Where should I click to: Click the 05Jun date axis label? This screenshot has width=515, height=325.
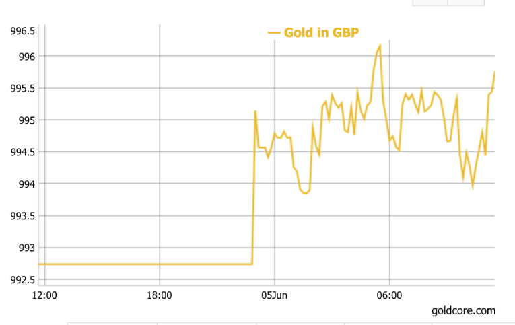[x=275, y=295]
